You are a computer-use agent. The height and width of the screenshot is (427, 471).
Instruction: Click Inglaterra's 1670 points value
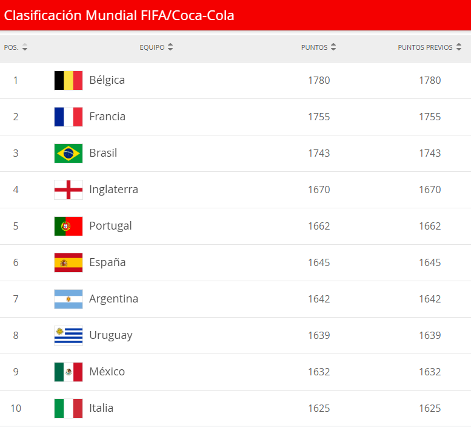pos(319,190)
